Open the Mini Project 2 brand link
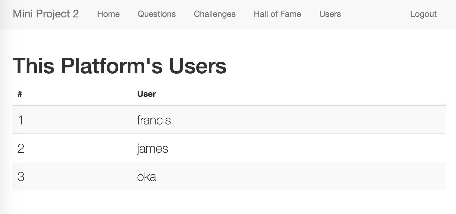 [46, 14]
